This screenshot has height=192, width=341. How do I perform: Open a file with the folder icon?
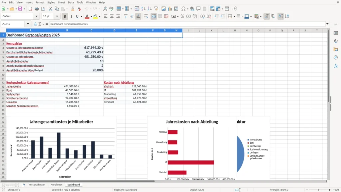pos(12,9)
